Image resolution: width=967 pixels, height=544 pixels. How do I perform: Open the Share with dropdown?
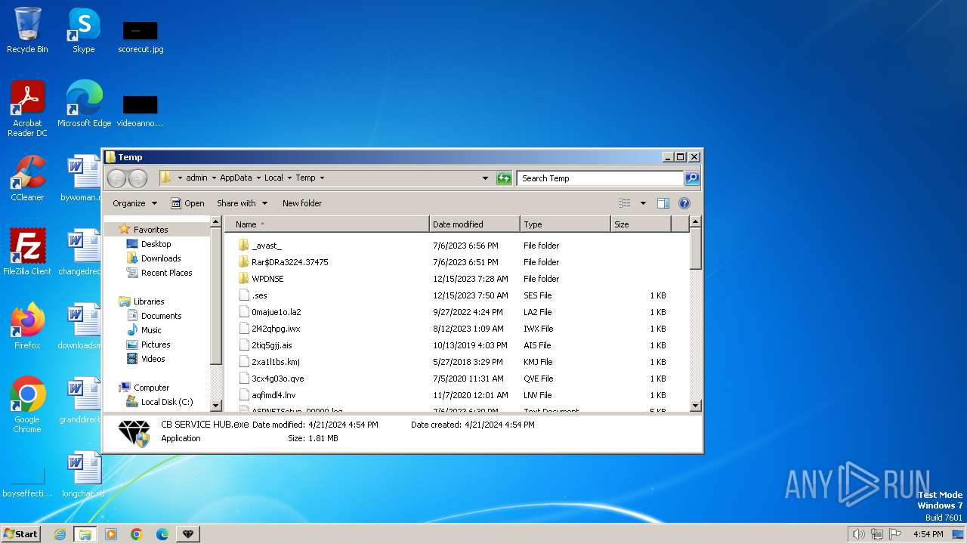pyautogui.click(x=242, y=203)
